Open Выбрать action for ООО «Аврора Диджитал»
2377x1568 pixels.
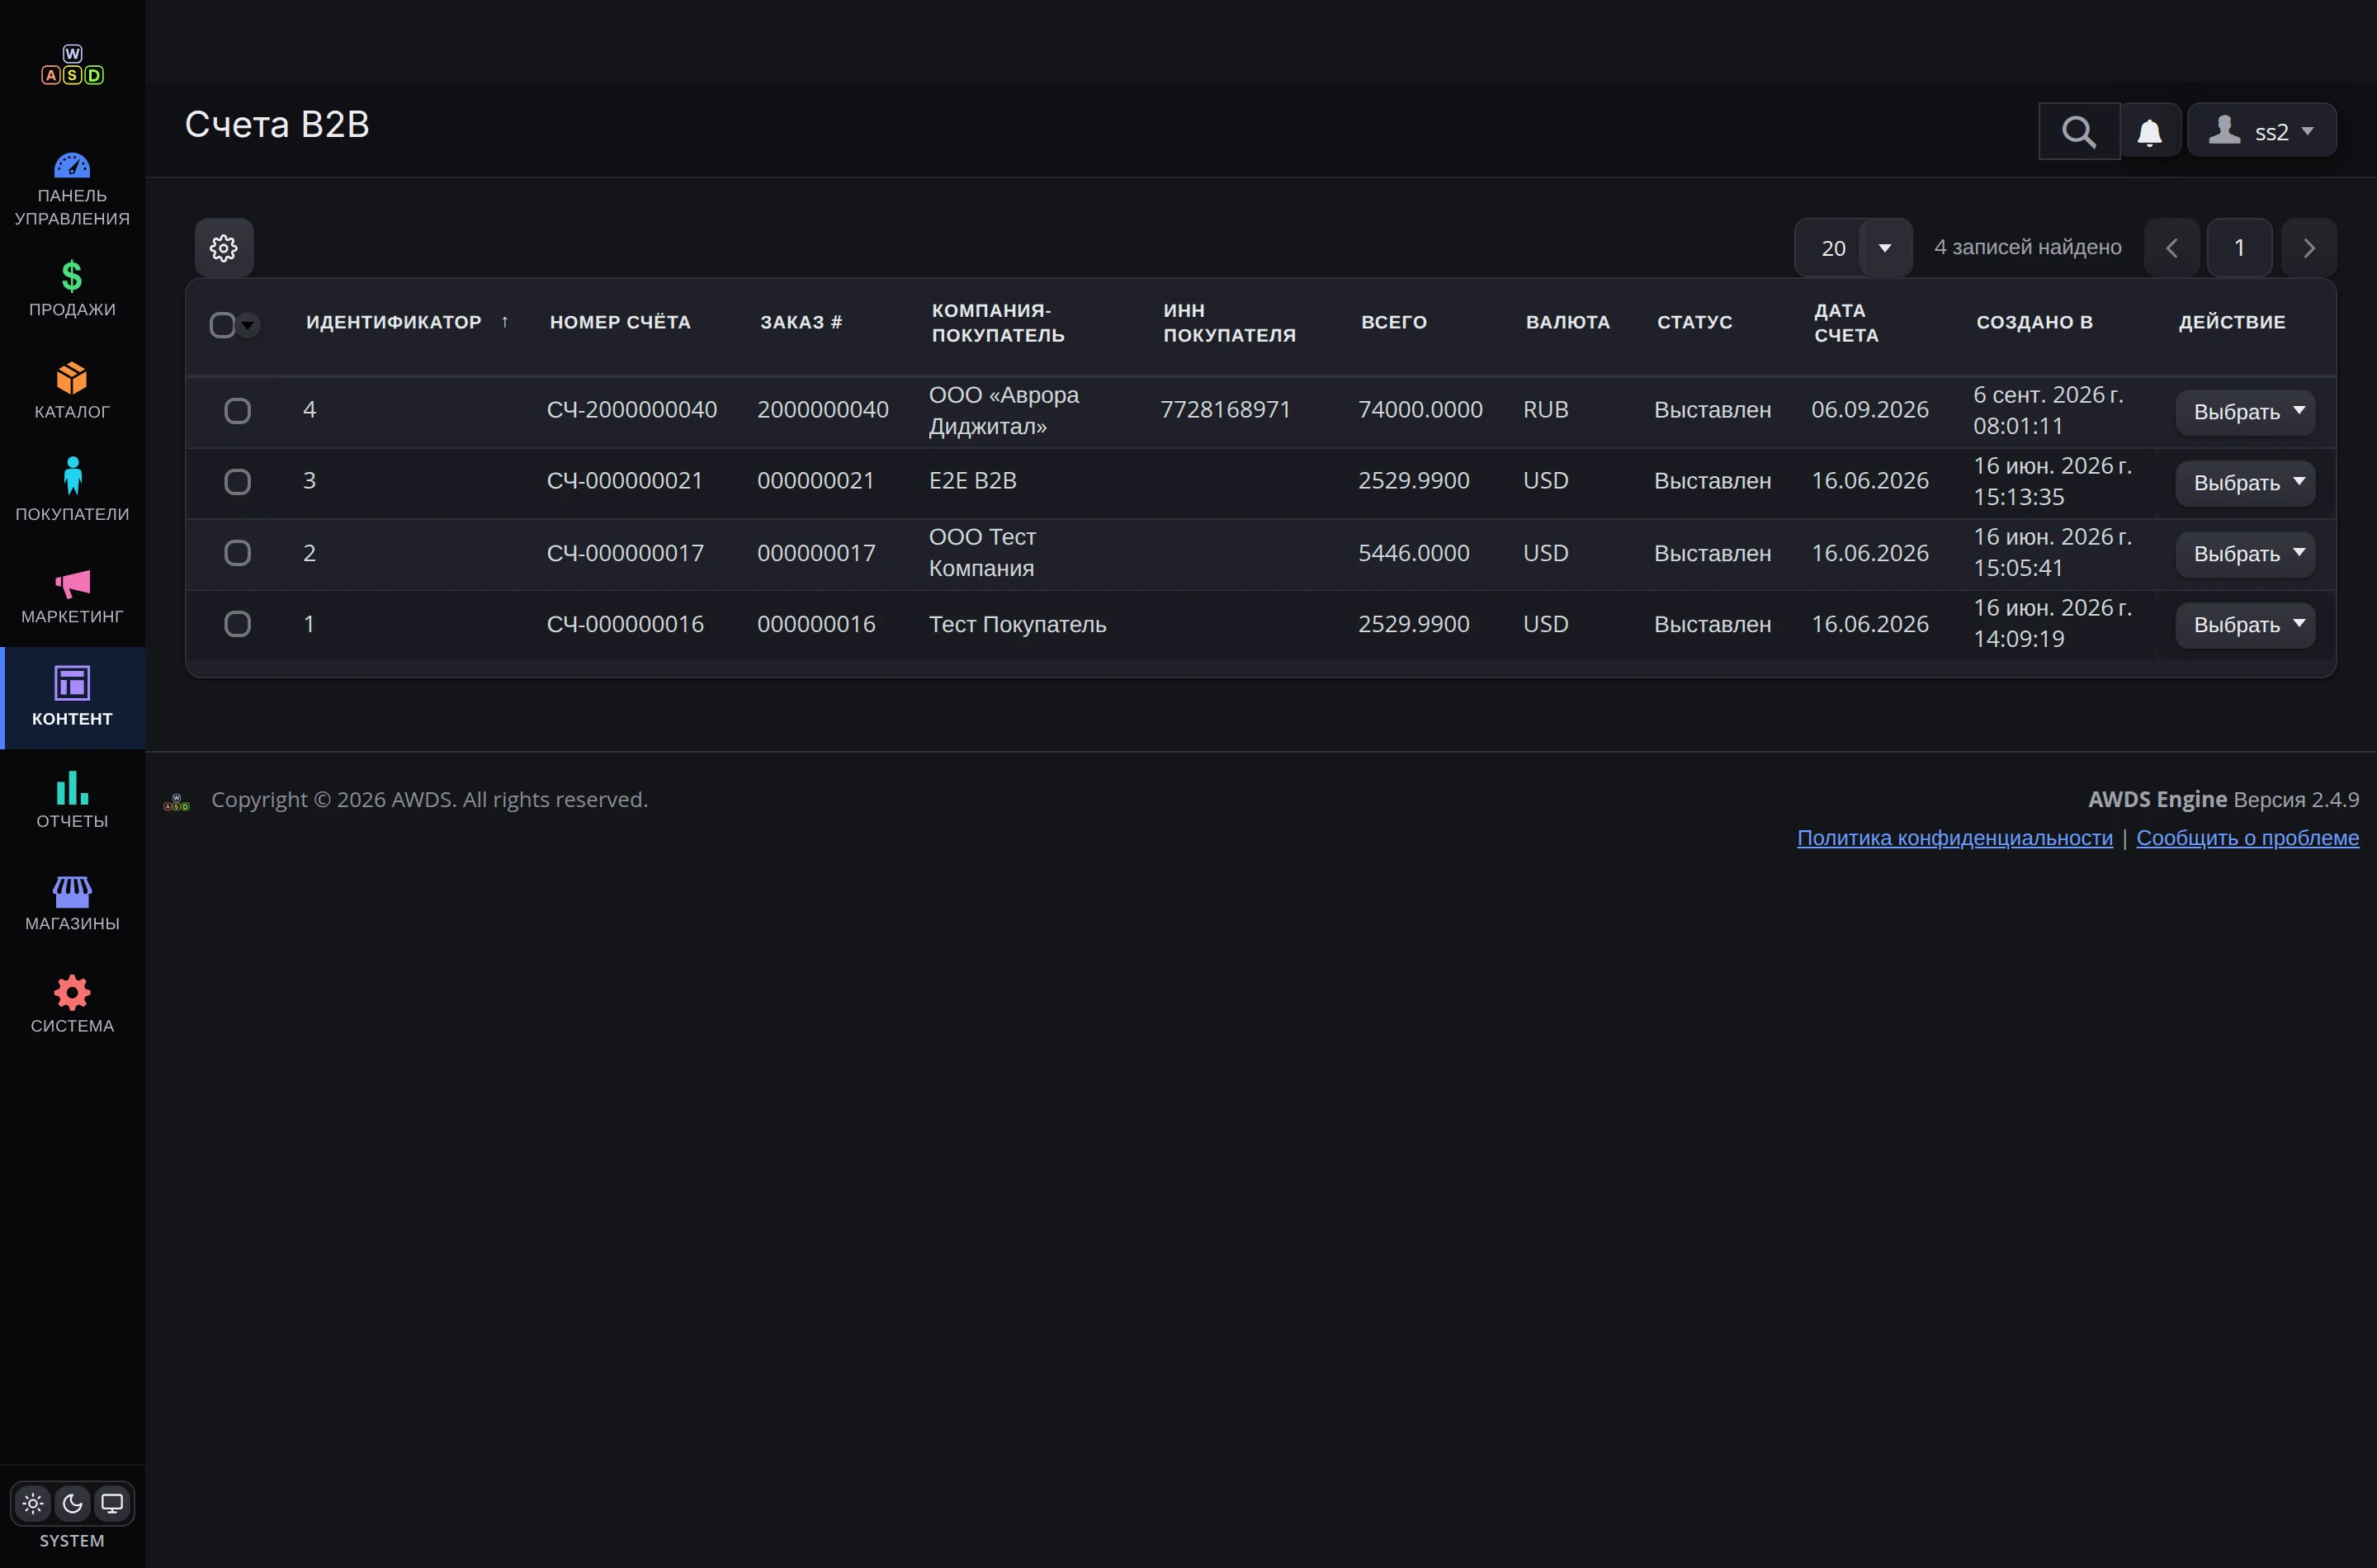(2245, 412)
